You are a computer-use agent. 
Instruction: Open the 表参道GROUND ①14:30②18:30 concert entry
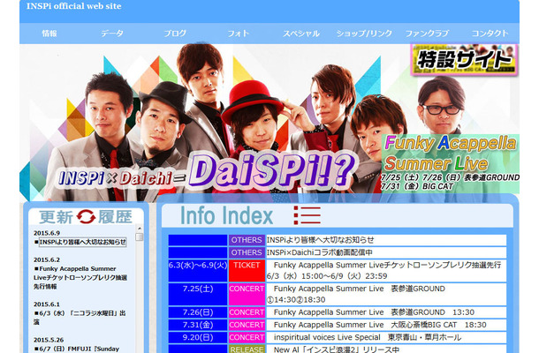pos(386,294)
